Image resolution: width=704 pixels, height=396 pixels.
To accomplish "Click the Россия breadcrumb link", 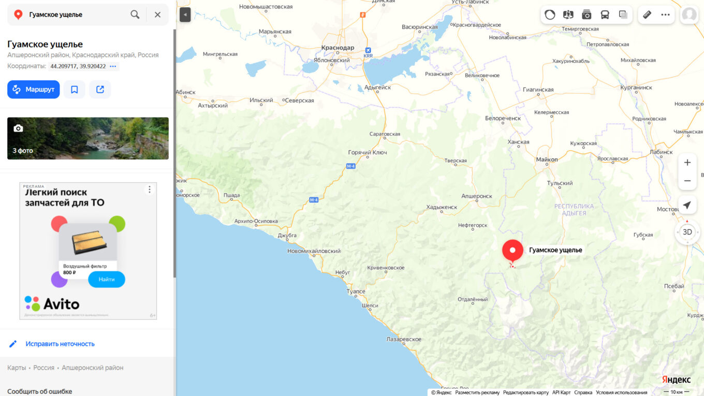I will pyautogui.click(x=44, y=368).
